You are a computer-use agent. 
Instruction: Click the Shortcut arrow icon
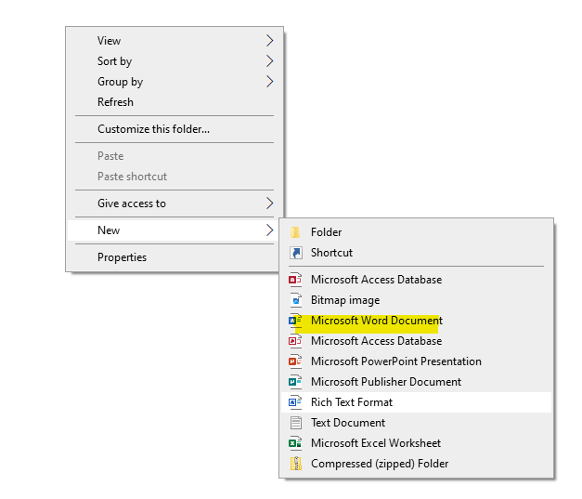pos(295,253)
